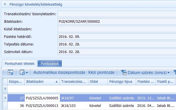Click the Tranzakciószám/bizonylatszám input field
This screenshot has height=110, width=176.
coord(117,14)
